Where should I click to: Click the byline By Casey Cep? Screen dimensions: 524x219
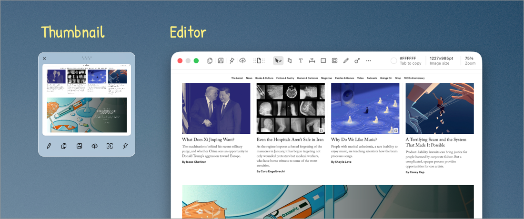415,172
